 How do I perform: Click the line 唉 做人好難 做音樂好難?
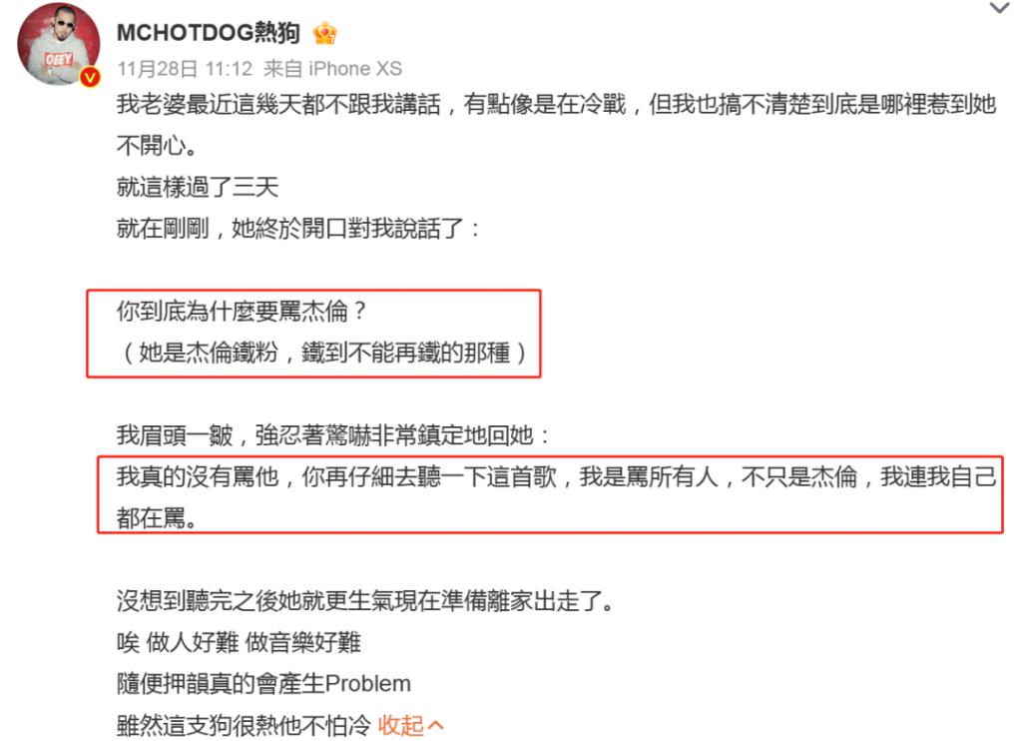(x=239, y=642)
